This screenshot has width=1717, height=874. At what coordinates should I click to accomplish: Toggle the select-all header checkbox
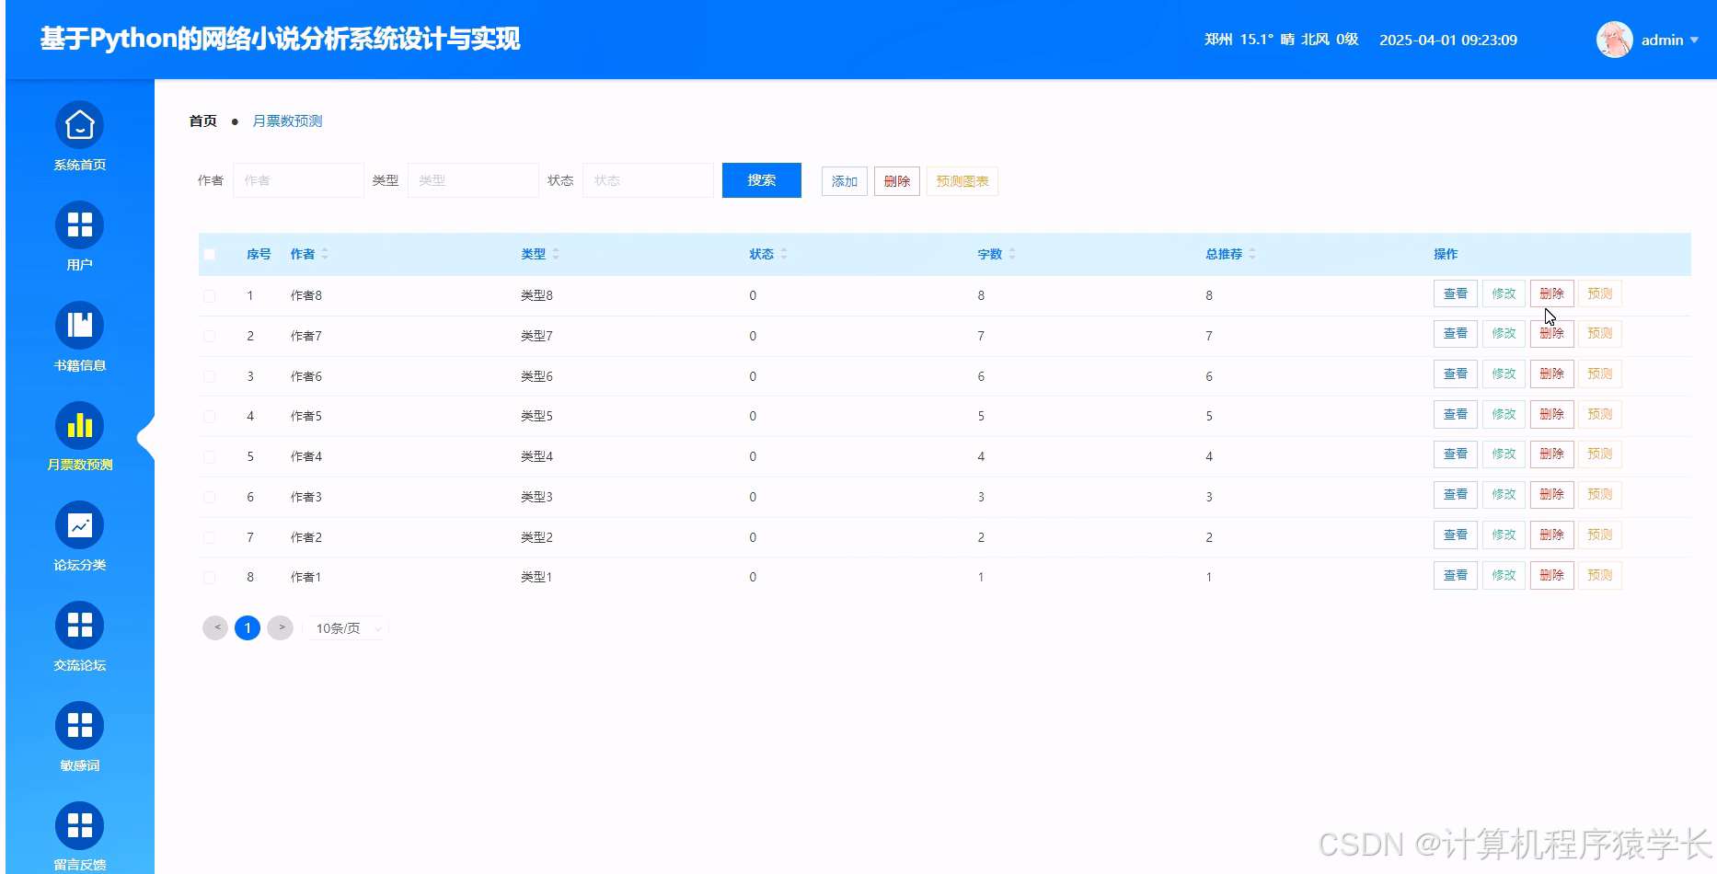pyautogui.click(x=209, y=254)
